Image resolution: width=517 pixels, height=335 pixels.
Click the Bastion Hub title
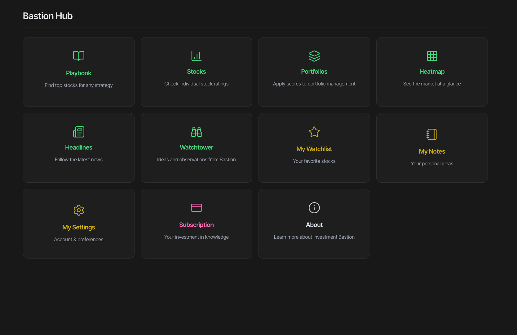tap(47, 16)
